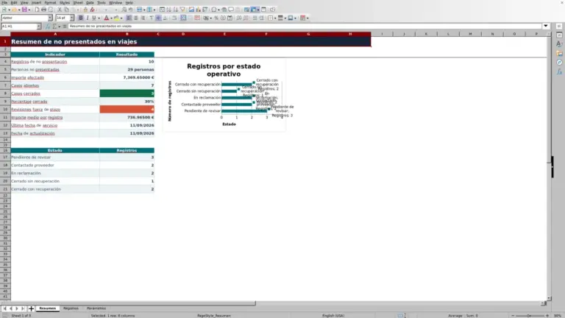Toggle Italic formatting
Screen dimensions: 565x318
88,18
